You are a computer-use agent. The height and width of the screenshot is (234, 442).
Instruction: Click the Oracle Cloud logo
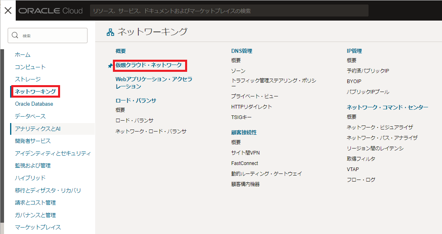pyautogui.click(x=50, y=11)
